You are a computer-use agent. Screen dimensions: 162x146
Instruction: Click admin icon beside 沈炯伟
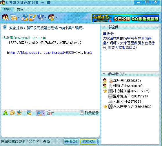pos(105,81)
